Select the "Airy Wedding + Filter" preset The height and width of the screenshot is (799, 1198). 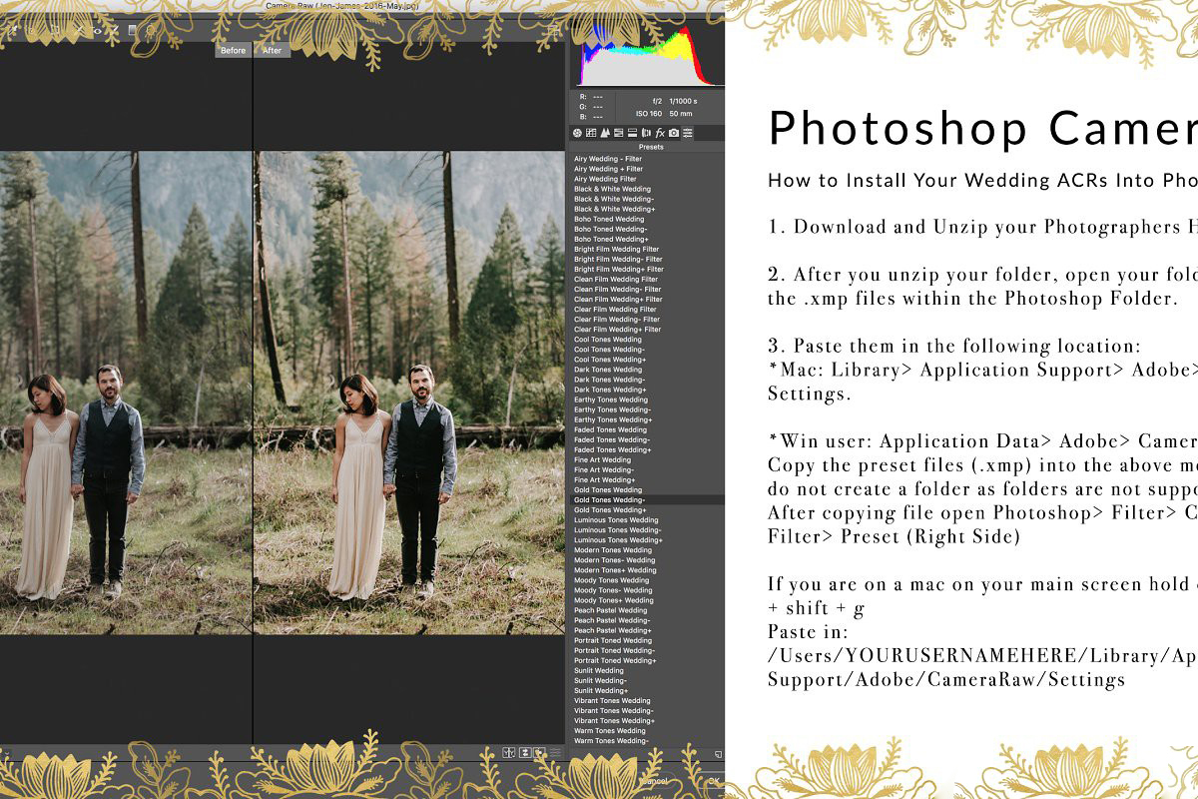608,169
